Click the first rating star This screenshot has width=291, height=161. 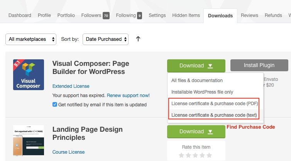coord(182,155)
